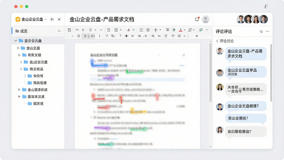Select the list format icon
Viewport: 284px width, 160px height.
pos(90,30)
